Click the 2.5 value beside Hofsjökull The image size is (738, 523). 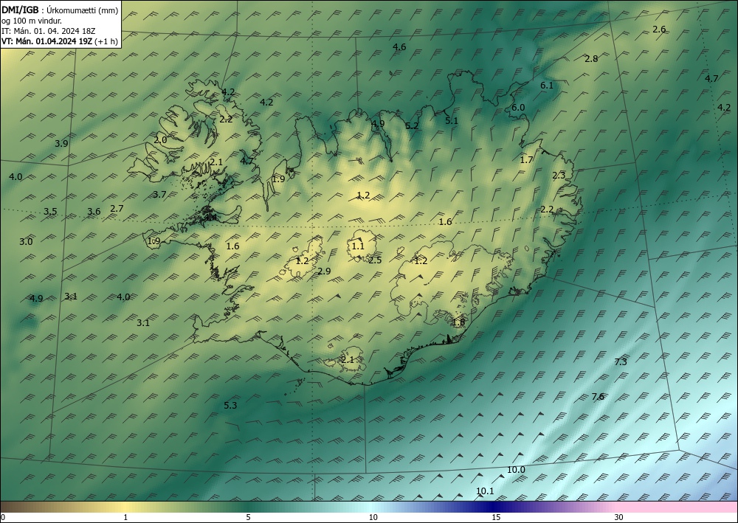pyautogui.click(x=375, y=260)
